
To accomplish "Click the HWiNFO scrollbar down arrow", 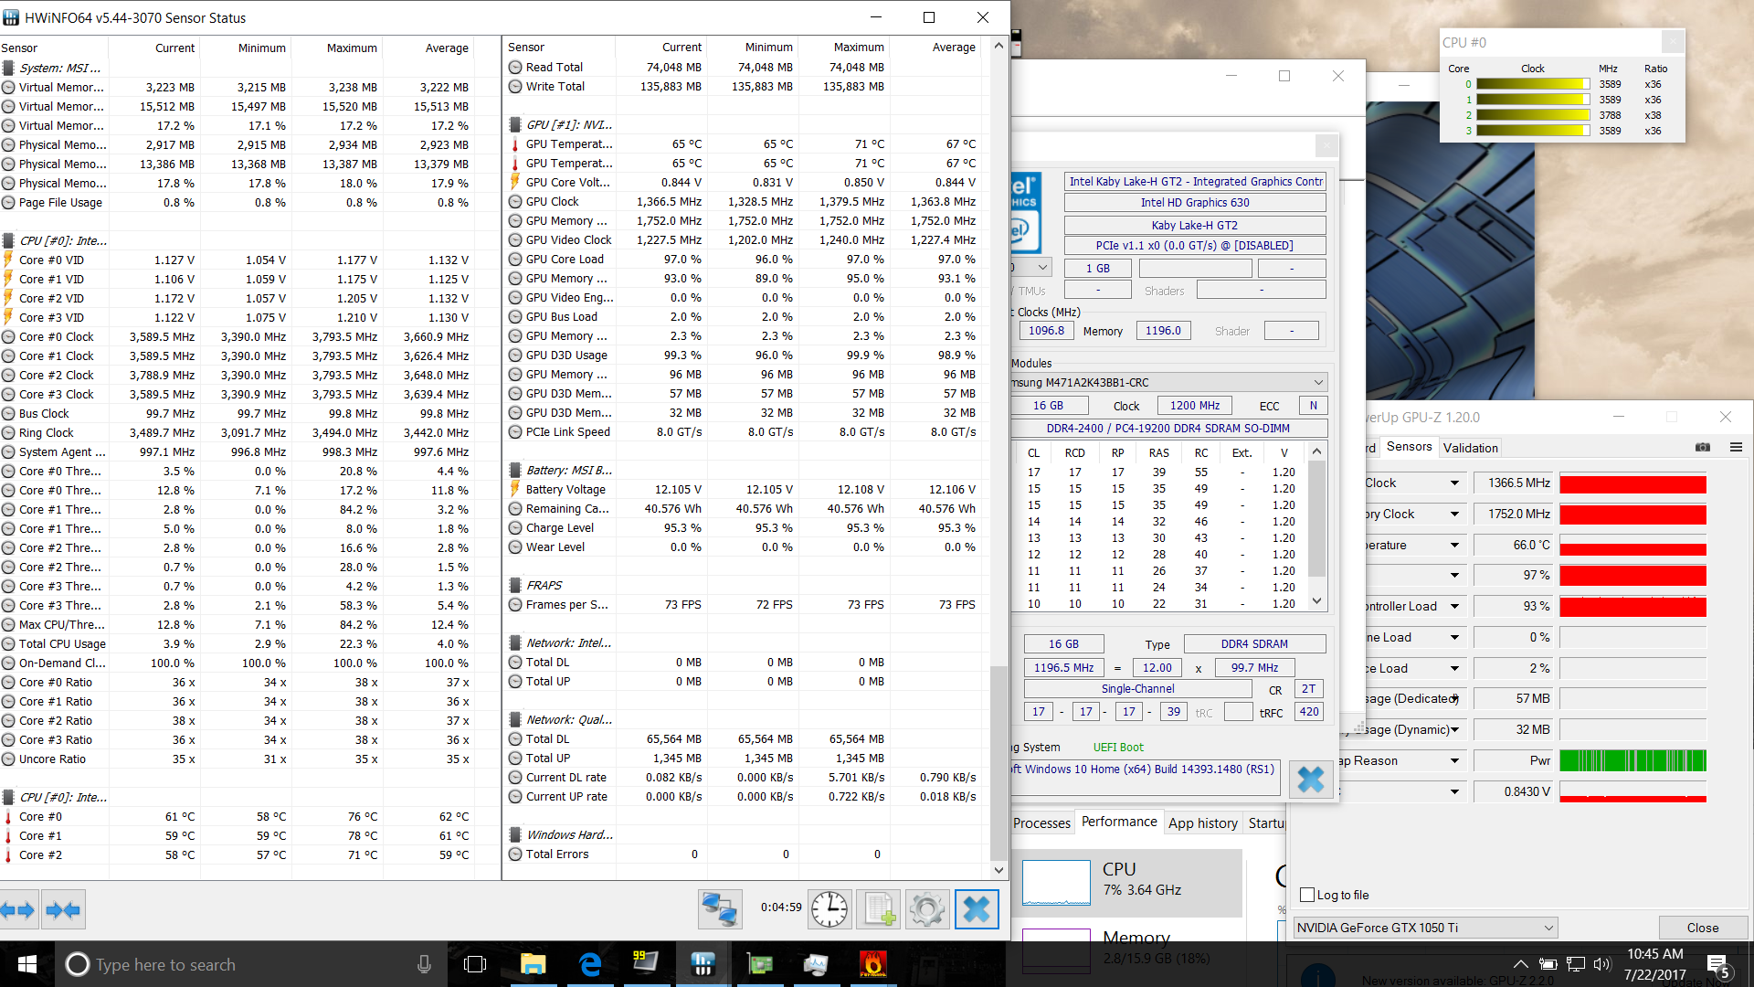I will [x=999, y=871].
